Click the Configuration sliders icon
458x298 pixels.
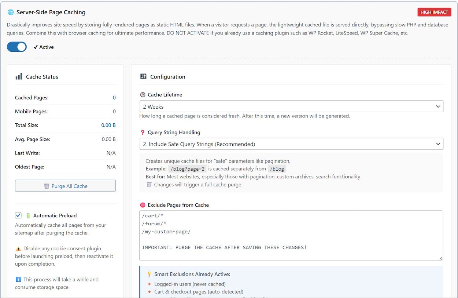tap(143, 77)
